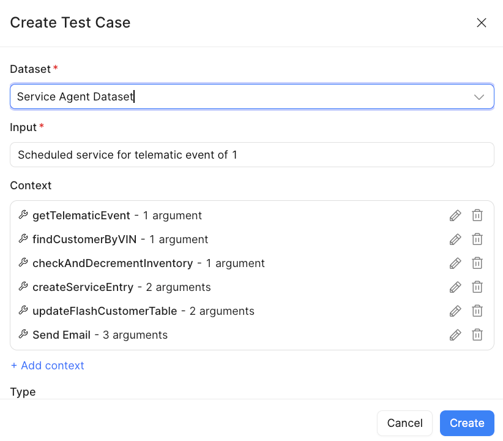Delete the findCustomerByVIN context entry
Image resolution: width=503 pixels, height=441 pixels.
point(477,239)
